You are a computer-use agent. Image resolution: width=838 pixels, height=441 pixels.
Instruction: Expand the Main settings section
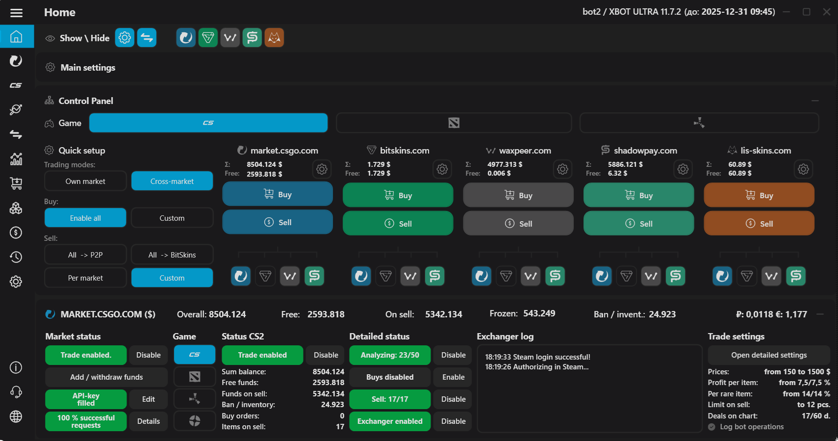point(88,68)
